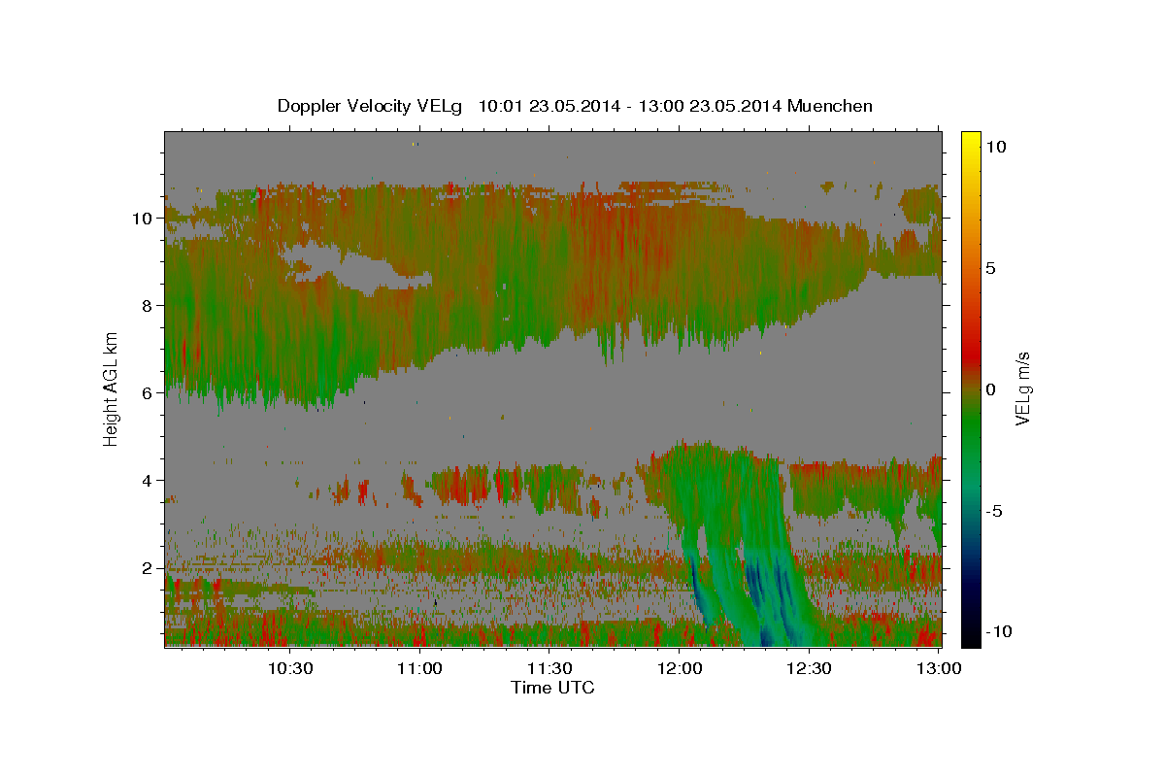Click the 'VELg m/s' colorbar title
1165x777 pixels.
(1023, 388)
